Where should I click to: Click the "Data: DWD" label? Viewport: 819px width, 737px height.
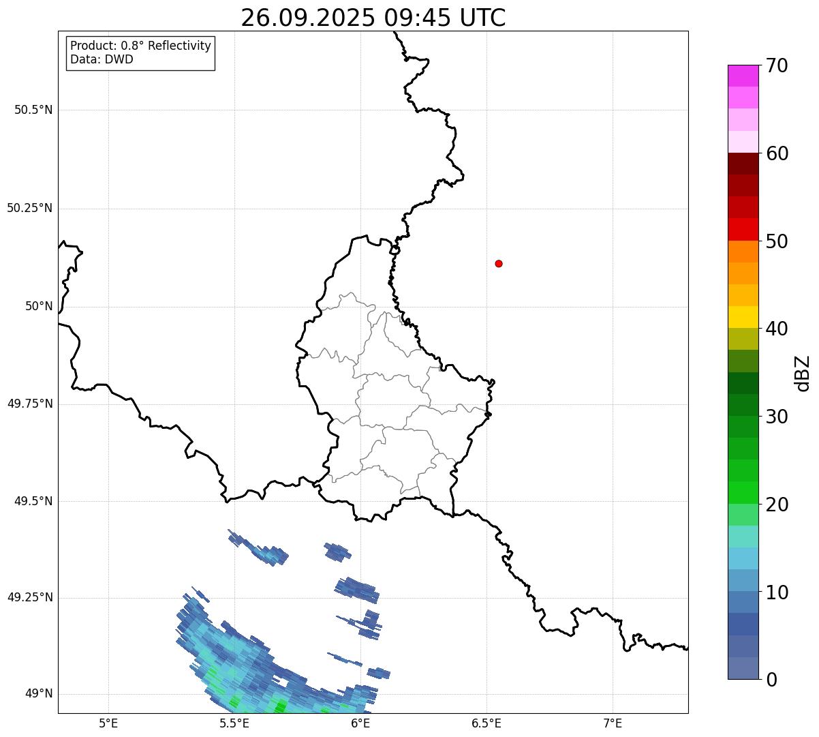[x=102, y=59]
